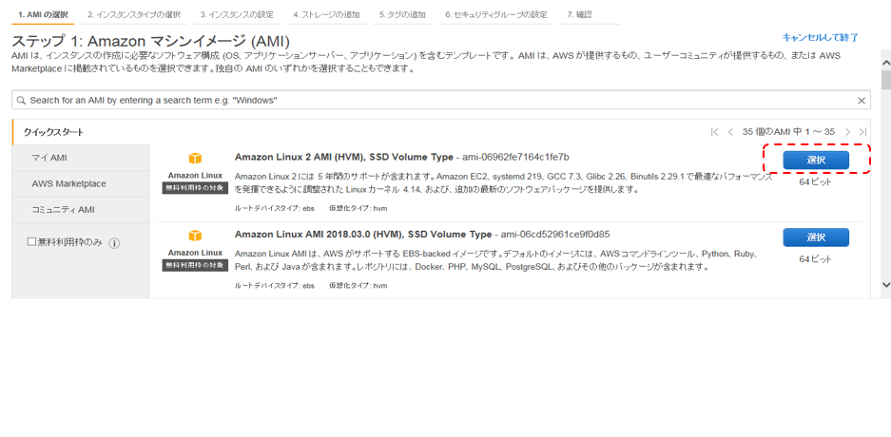Enable the 無料利用枠のみ checkbox
Image resolution: width=891 pixels, height=437 pixels.
31,241
